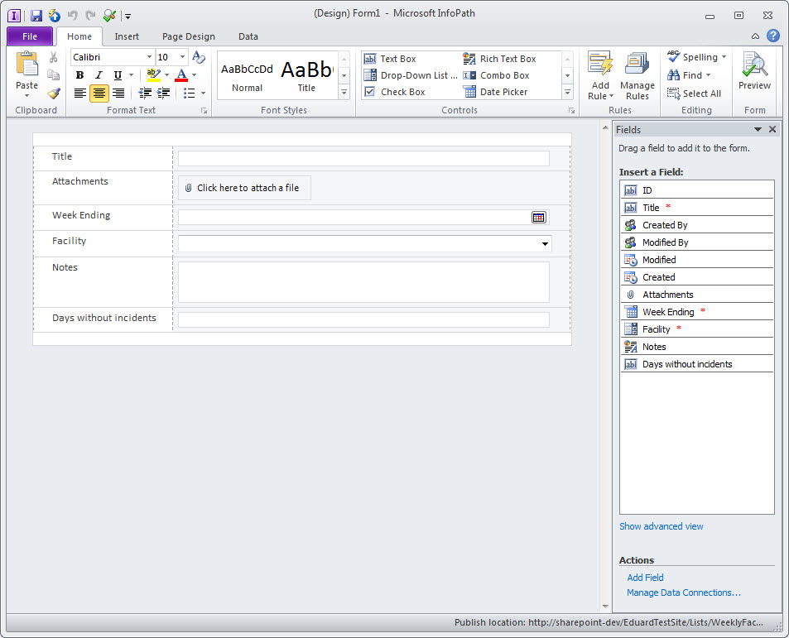The height and width of the screenshot is (638, 789).
Task: Switch to the Page Design tab
Action: pyautogui.click(x=189, y=36)
